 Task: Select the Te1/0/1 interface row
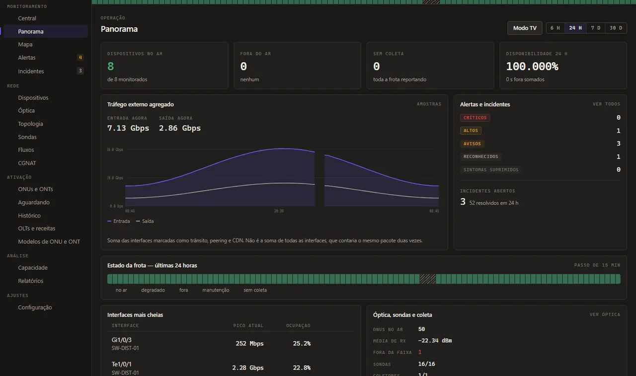231,368
